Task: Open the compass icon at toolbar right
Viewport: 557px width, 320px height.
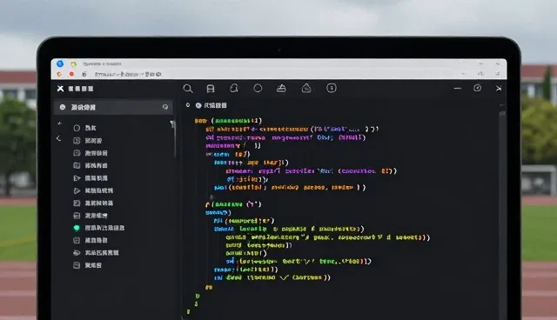Action: point(477,88)
